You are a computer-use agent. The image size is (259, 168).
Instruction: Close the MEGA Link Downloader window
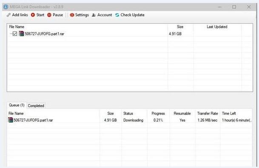click(249, 7)
